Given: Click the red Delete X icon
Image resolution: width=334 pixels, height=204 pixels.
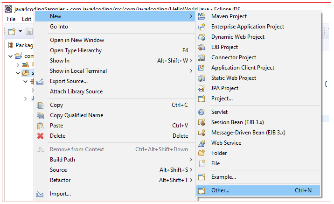Looking at the screenshot, I should point(40,136).
